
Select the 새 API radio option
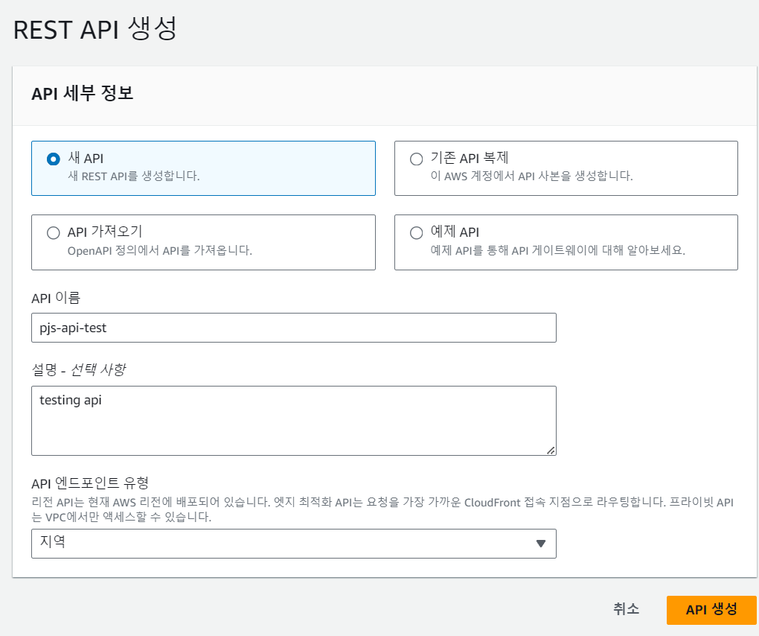(54, 159)
